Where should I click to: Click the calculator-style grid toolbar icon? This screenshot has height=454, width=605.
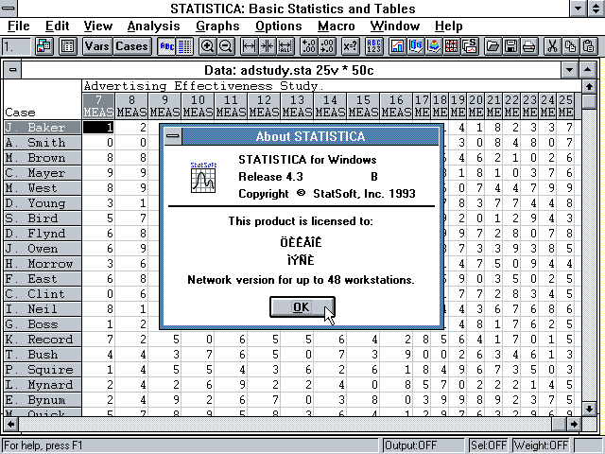(67, 46)
